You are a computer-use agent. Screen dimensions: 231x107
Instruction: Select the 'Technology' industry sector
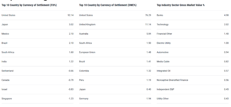[x=162, y=24]
